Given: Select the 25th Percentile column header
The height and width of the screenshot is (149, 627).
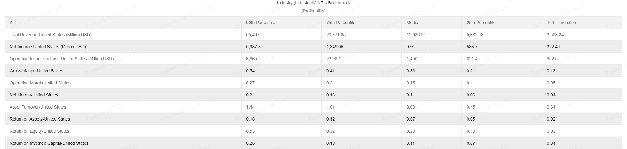Looking at the screenshot, I should pos(481,23).
